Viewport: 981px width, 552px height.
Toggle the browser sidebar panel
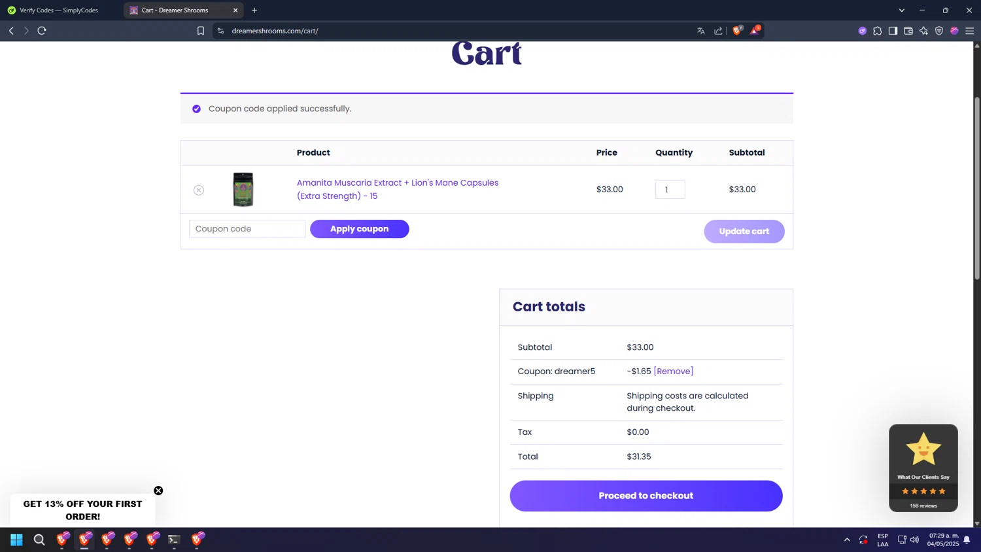[893, 31]
